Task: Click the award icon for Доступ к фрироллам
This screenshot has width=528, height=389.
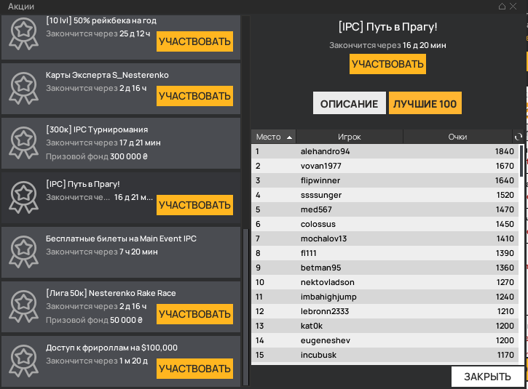Action: tap(24, 360)
